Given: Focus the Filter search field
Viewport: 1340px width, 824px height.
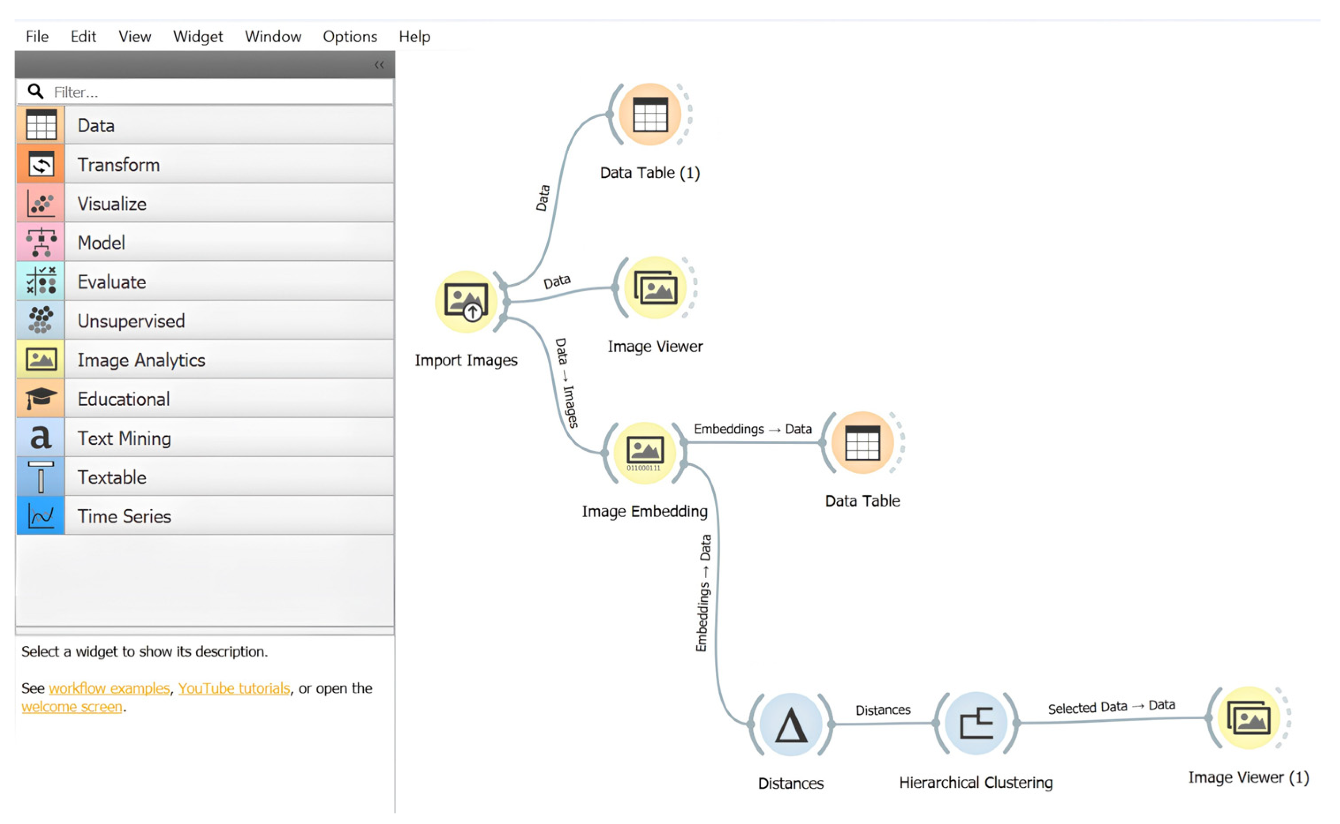Looking at the screenshot, I should coord(218,92).
